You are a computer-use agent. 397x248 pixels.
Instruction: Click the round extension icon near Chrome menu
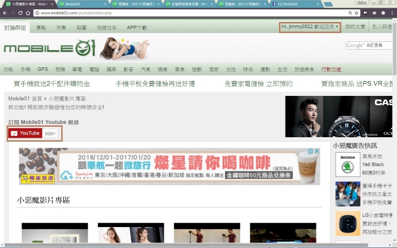click(383, 13)
